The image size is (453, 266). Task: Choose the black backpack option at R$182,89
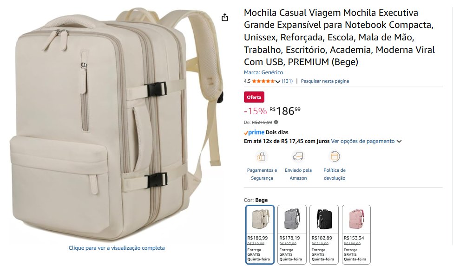pyautogui.click(x=324, y=234)
